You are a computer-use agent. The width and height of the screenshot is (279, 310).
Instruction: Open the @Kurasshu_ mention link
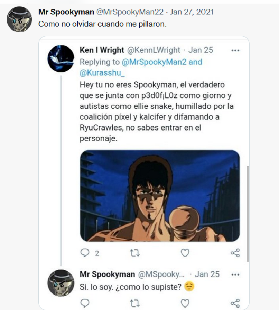point(102,73)
